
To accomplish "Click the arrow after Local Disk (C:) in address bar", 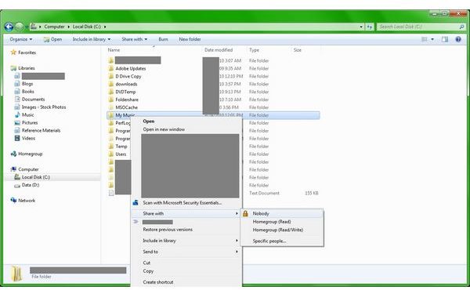I will [105, 27].
